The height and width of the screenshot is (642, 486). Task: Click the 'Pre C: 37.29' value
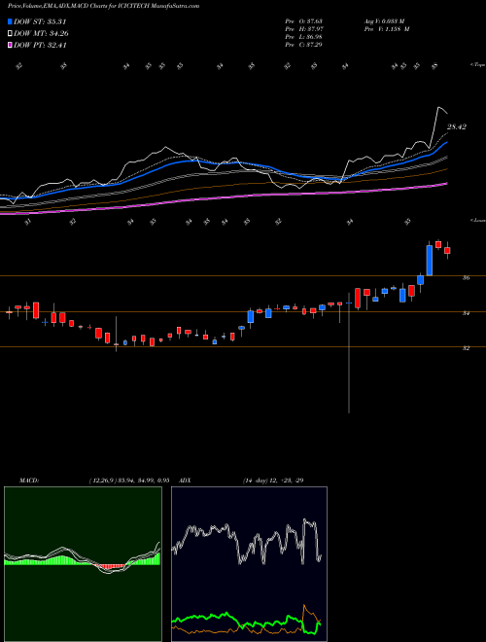[x=304, y=45]
